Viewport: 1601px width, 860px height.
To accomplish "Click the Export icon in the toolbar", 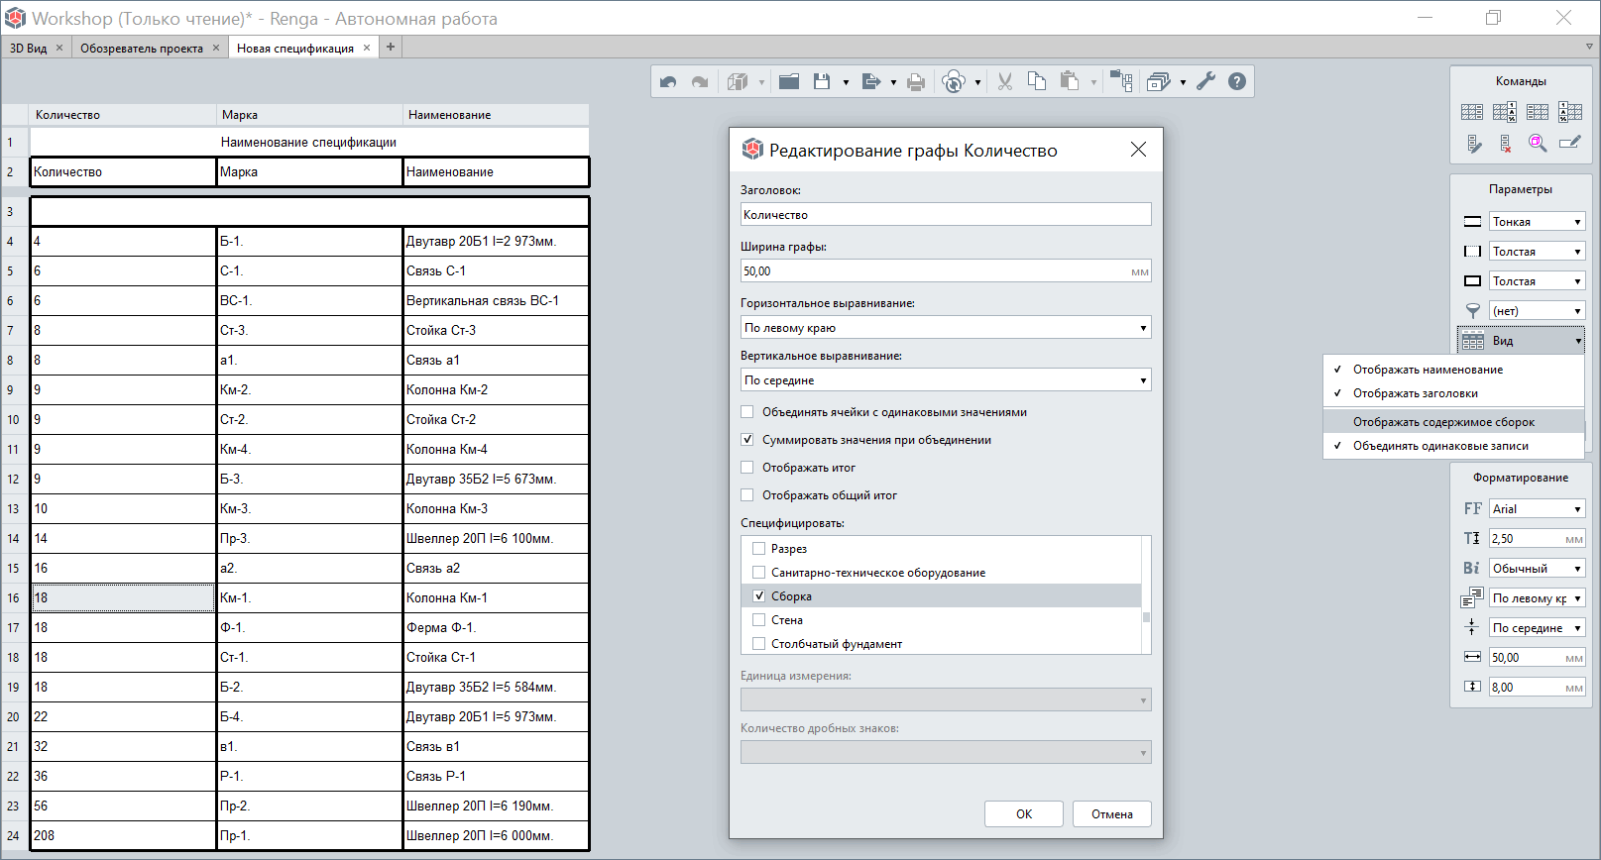I will (x=871, y=82).
